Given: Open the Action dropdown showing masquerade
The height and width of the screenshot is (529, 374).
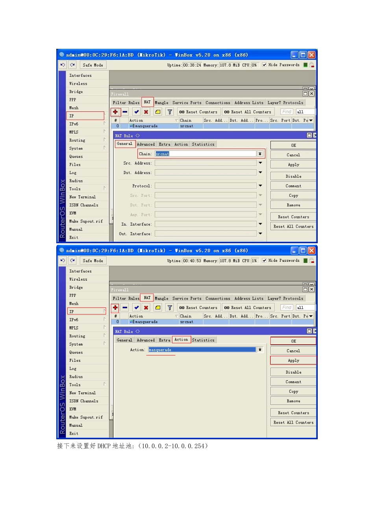Looking at the screenshot, I should 260,350.
